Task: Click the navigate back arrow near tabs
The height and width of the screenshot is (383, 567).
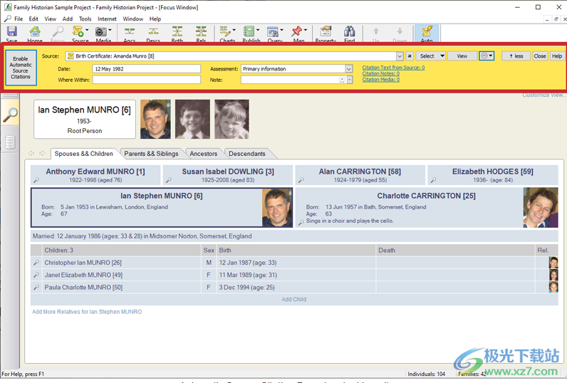Action: click(31, 153)
